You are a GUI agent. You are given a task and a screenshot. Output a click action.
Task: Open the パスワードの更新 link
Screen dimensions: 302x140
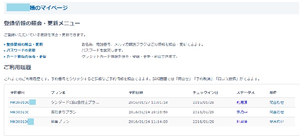point(21,50)
